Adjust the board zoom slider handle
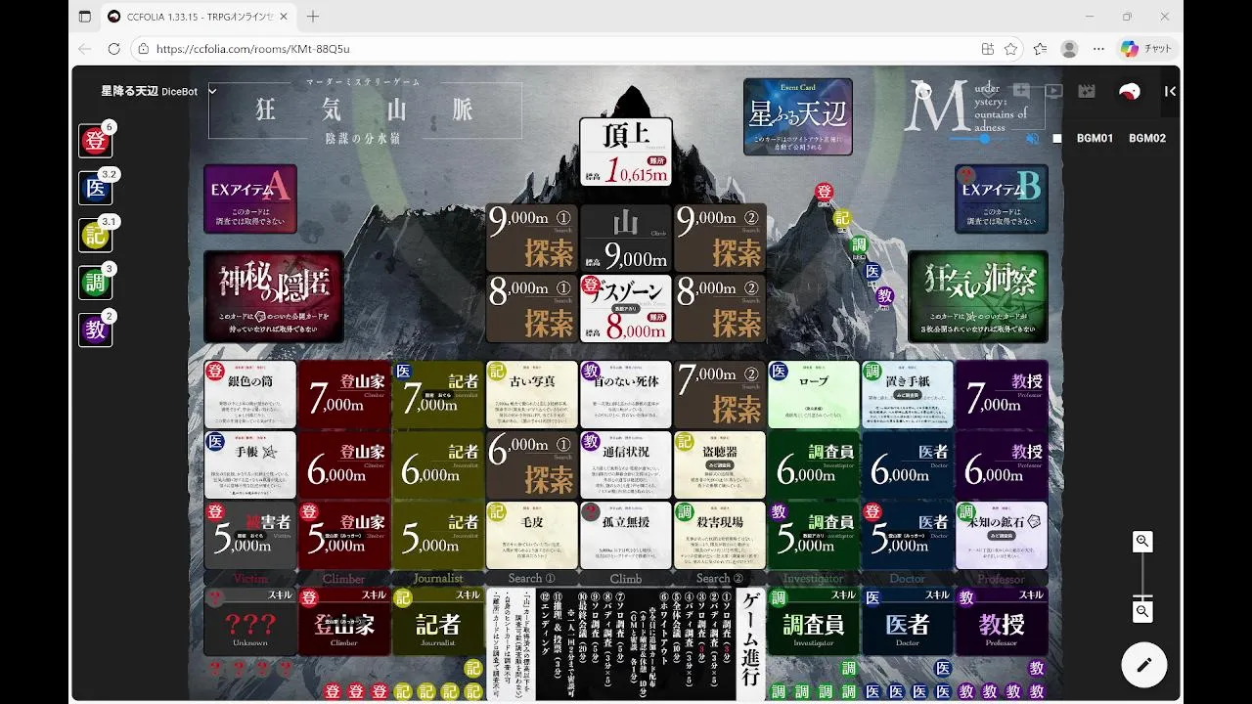 click(1141, 596)
